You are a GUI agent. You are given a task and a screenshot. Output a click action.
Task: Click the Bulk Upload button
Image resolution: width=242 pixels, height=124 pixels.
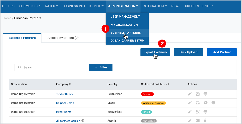(x=188, y=52)
